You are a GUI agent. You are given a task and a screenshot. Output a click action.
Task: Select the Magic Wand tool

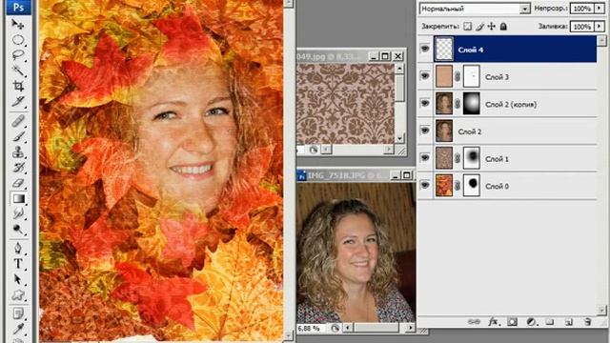(18, 71)
